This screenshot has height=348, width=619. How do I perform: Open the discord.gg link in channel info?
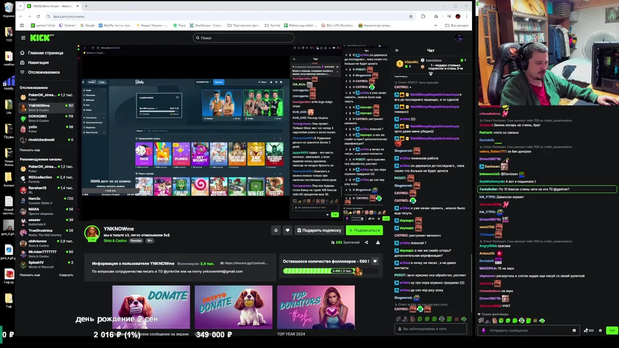[244, 263]
